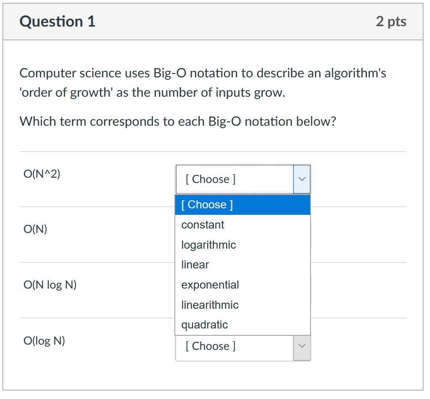The width and height of the screenshot is (430, 399).
Task: Pick 'linear' in the dropdown list
Action: point(242,265)
